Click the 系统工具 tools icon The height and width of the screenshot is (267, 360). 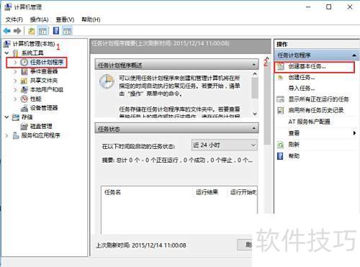[x=16, y=53]
